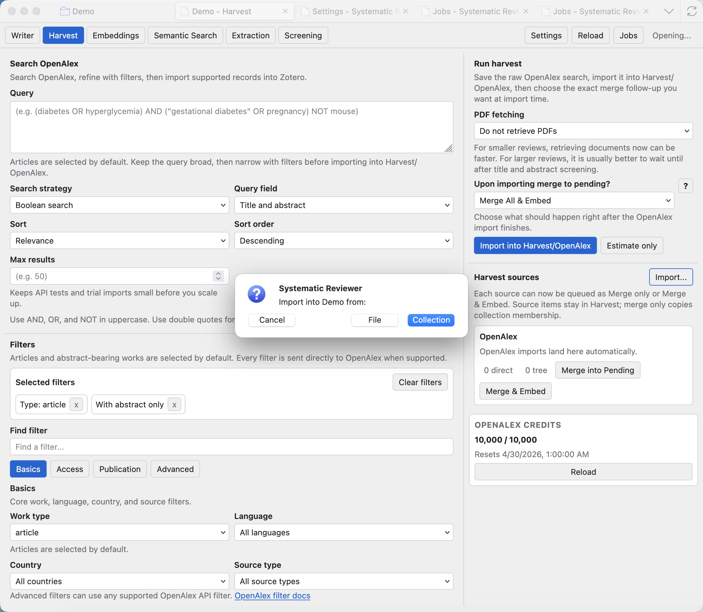Open the Query field dropdown
The width and height of the screenshot is (703, 612).
coord(344,205)
